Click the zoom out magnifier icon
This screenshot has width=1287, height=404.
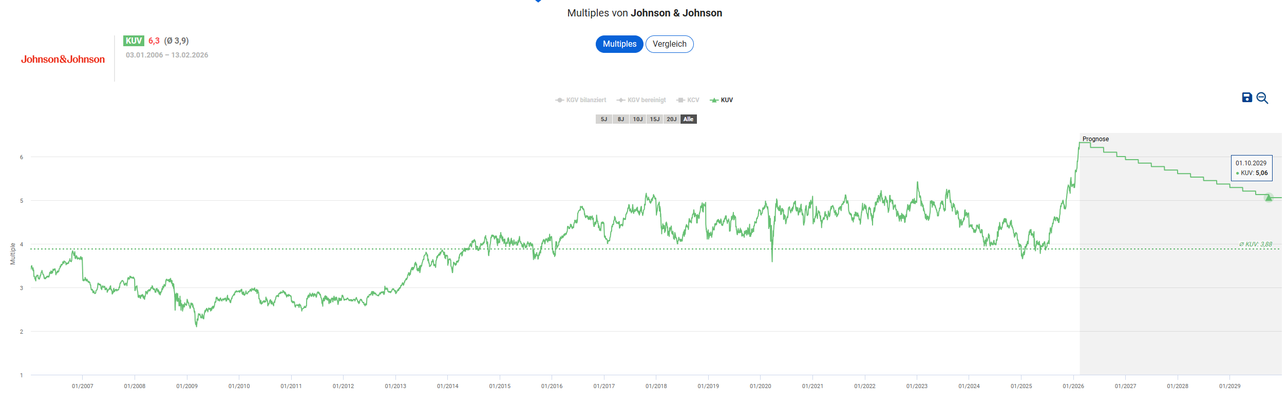1262,98
